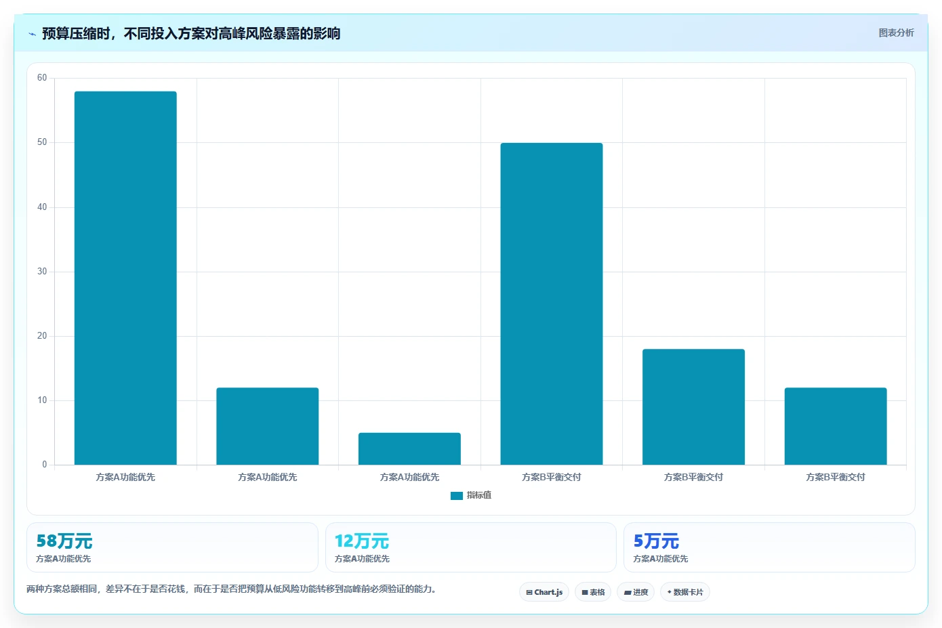Viewport: 942px width, 628px height.
Task: Click the tallest bar with value 58
Action: click(x=125, y=278)
